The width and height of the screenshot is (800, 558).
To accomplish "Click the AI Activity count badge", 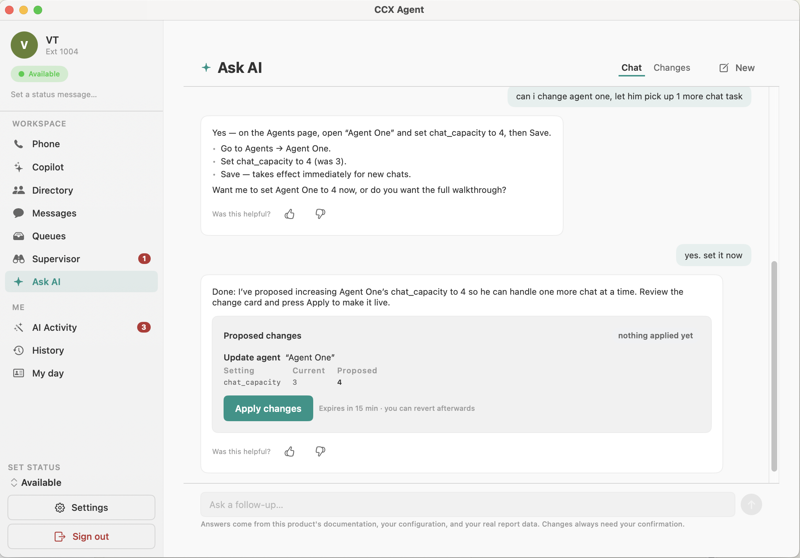I will tap(144, 327).
